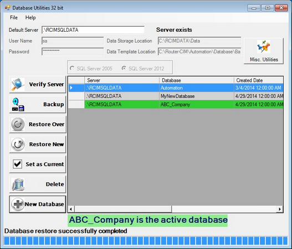This screenshot has height=249, width=292.
Task: Click the Database restore successfully completed status
Action: coord(65,231)
